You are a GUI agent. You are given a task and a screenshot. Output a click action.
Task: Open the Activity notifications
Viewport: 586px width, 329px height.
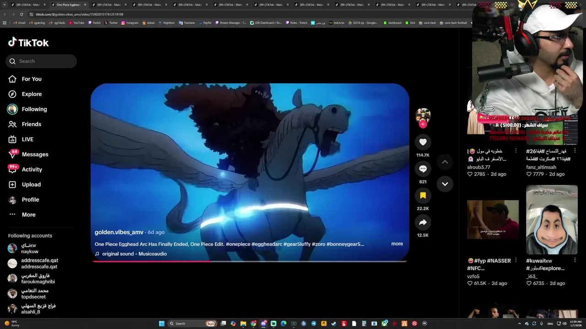coord(25,170)
